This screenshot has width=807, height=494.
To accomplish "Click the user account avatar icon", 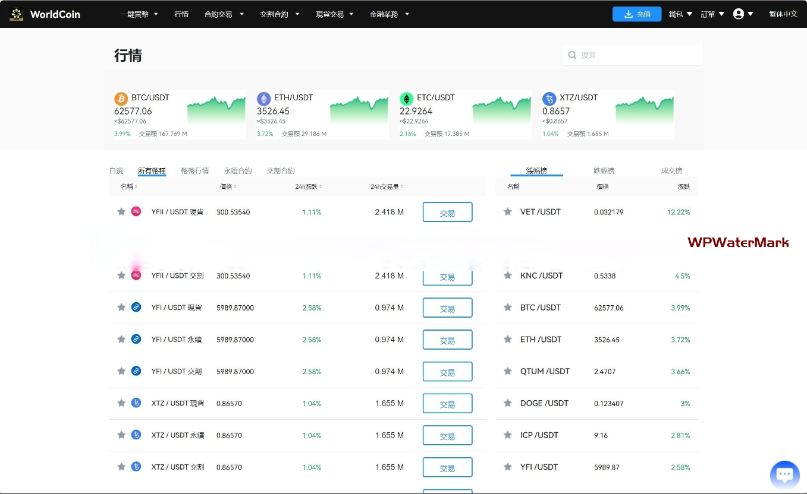I will (739, 14).
